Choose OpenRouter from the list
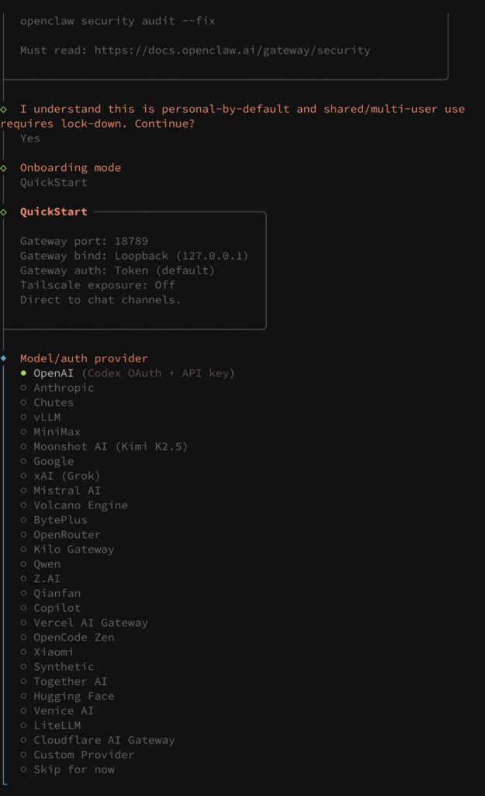The height and width of the screenshot is (796, 485). click(x=67, y=535)
